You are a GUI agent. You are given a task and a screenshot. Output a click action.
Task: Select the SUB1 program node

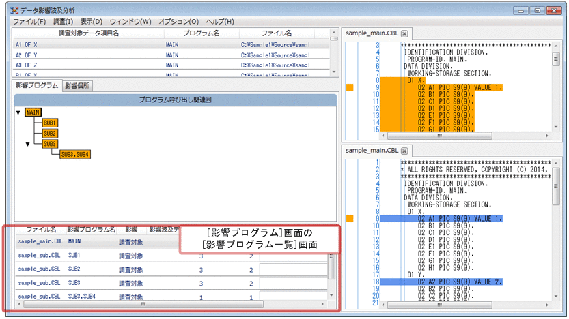(x=50, y=123)
